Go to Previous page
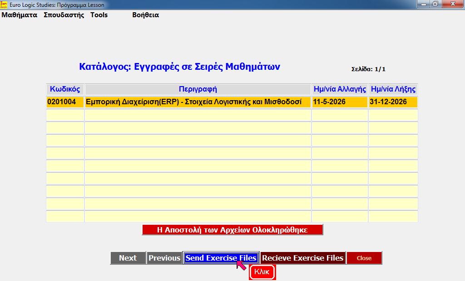 click(x=164, y=258)
